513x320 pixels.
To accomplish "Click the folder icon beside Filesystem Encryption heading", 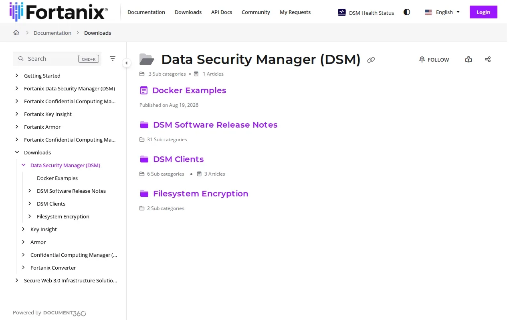I will point(144,194).
